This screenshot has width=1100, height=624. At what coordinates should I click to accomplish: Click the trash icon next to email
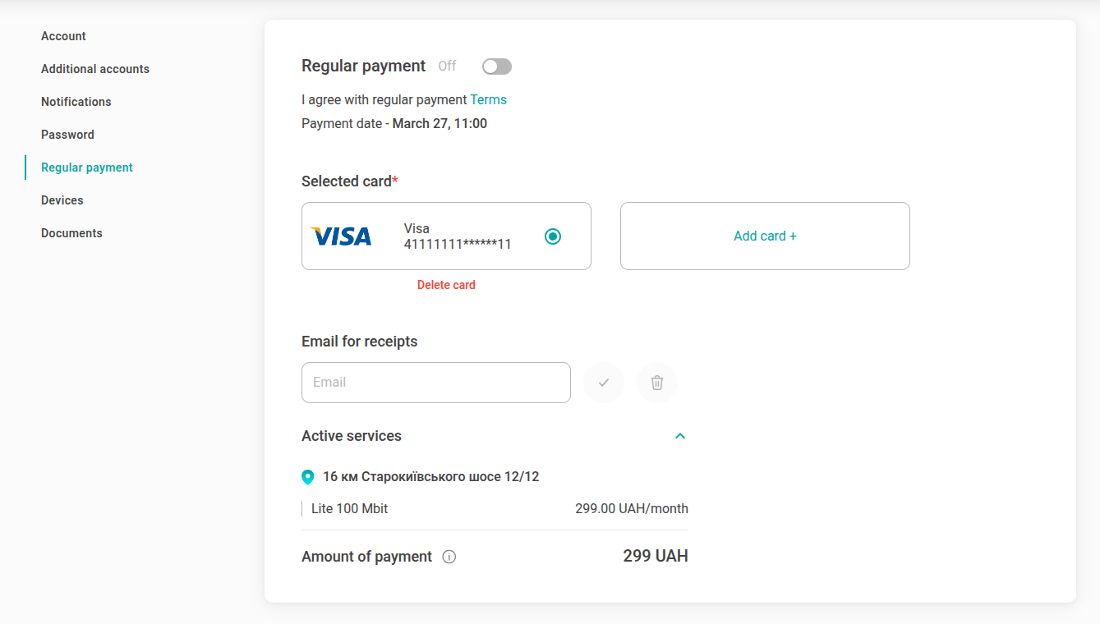[x=657, y=383]
